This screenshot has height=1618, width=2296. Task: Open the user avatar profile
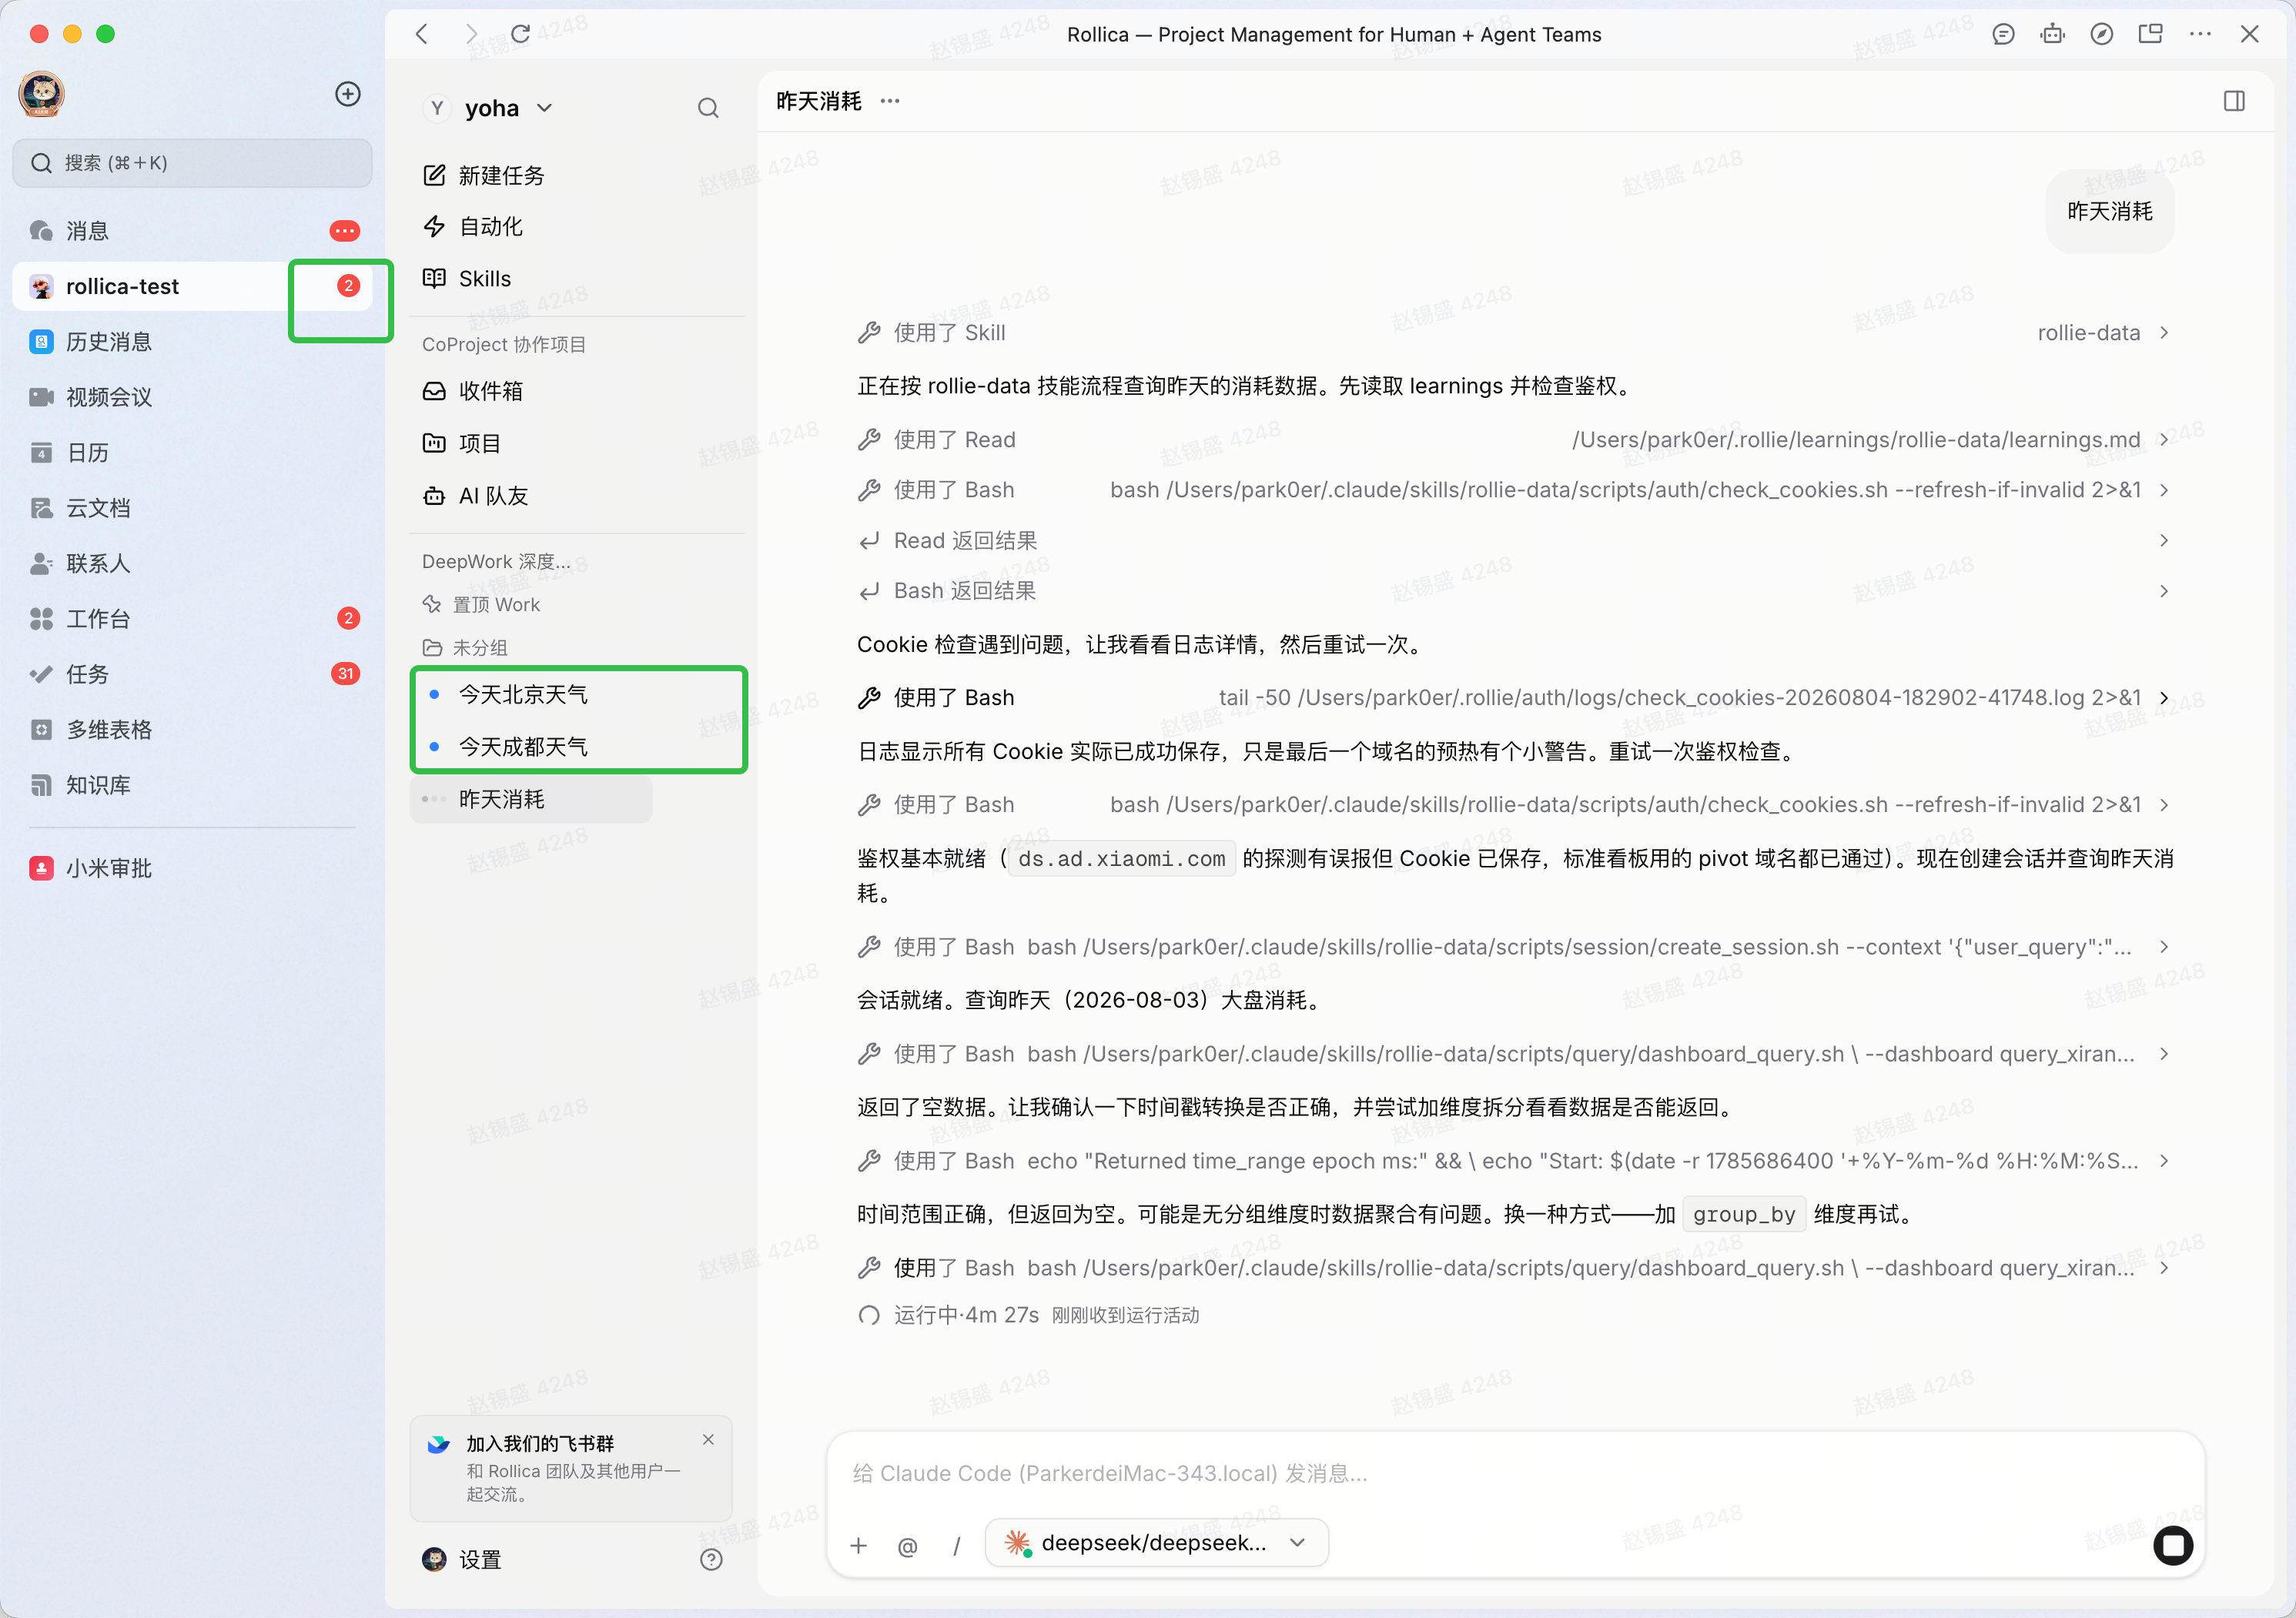pyautogui.click(x=42, y=94)
